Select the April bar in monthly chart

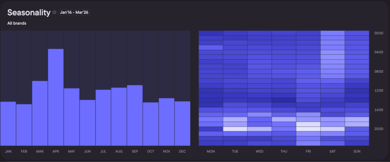tap(56, 97)
